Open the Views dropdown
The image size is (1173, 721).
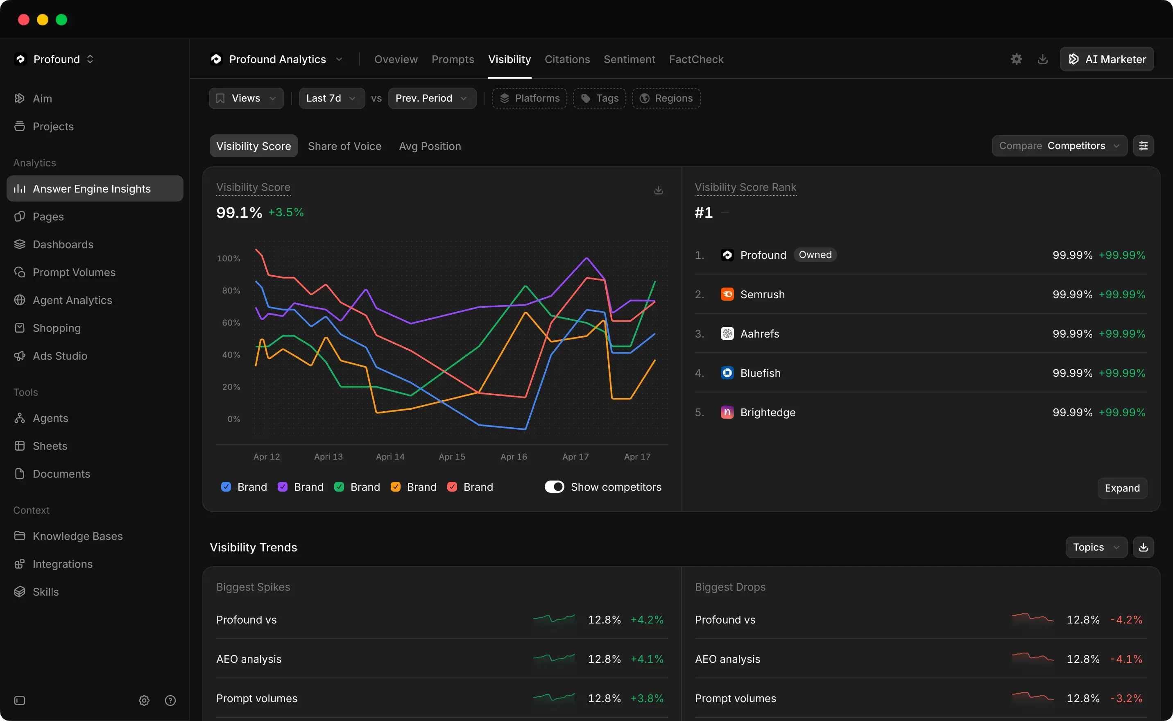(247, 98)
